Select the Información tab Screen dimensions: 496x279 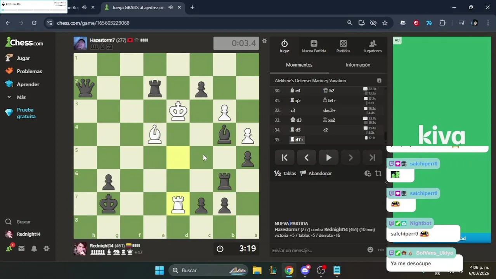[x=358, y=65]
